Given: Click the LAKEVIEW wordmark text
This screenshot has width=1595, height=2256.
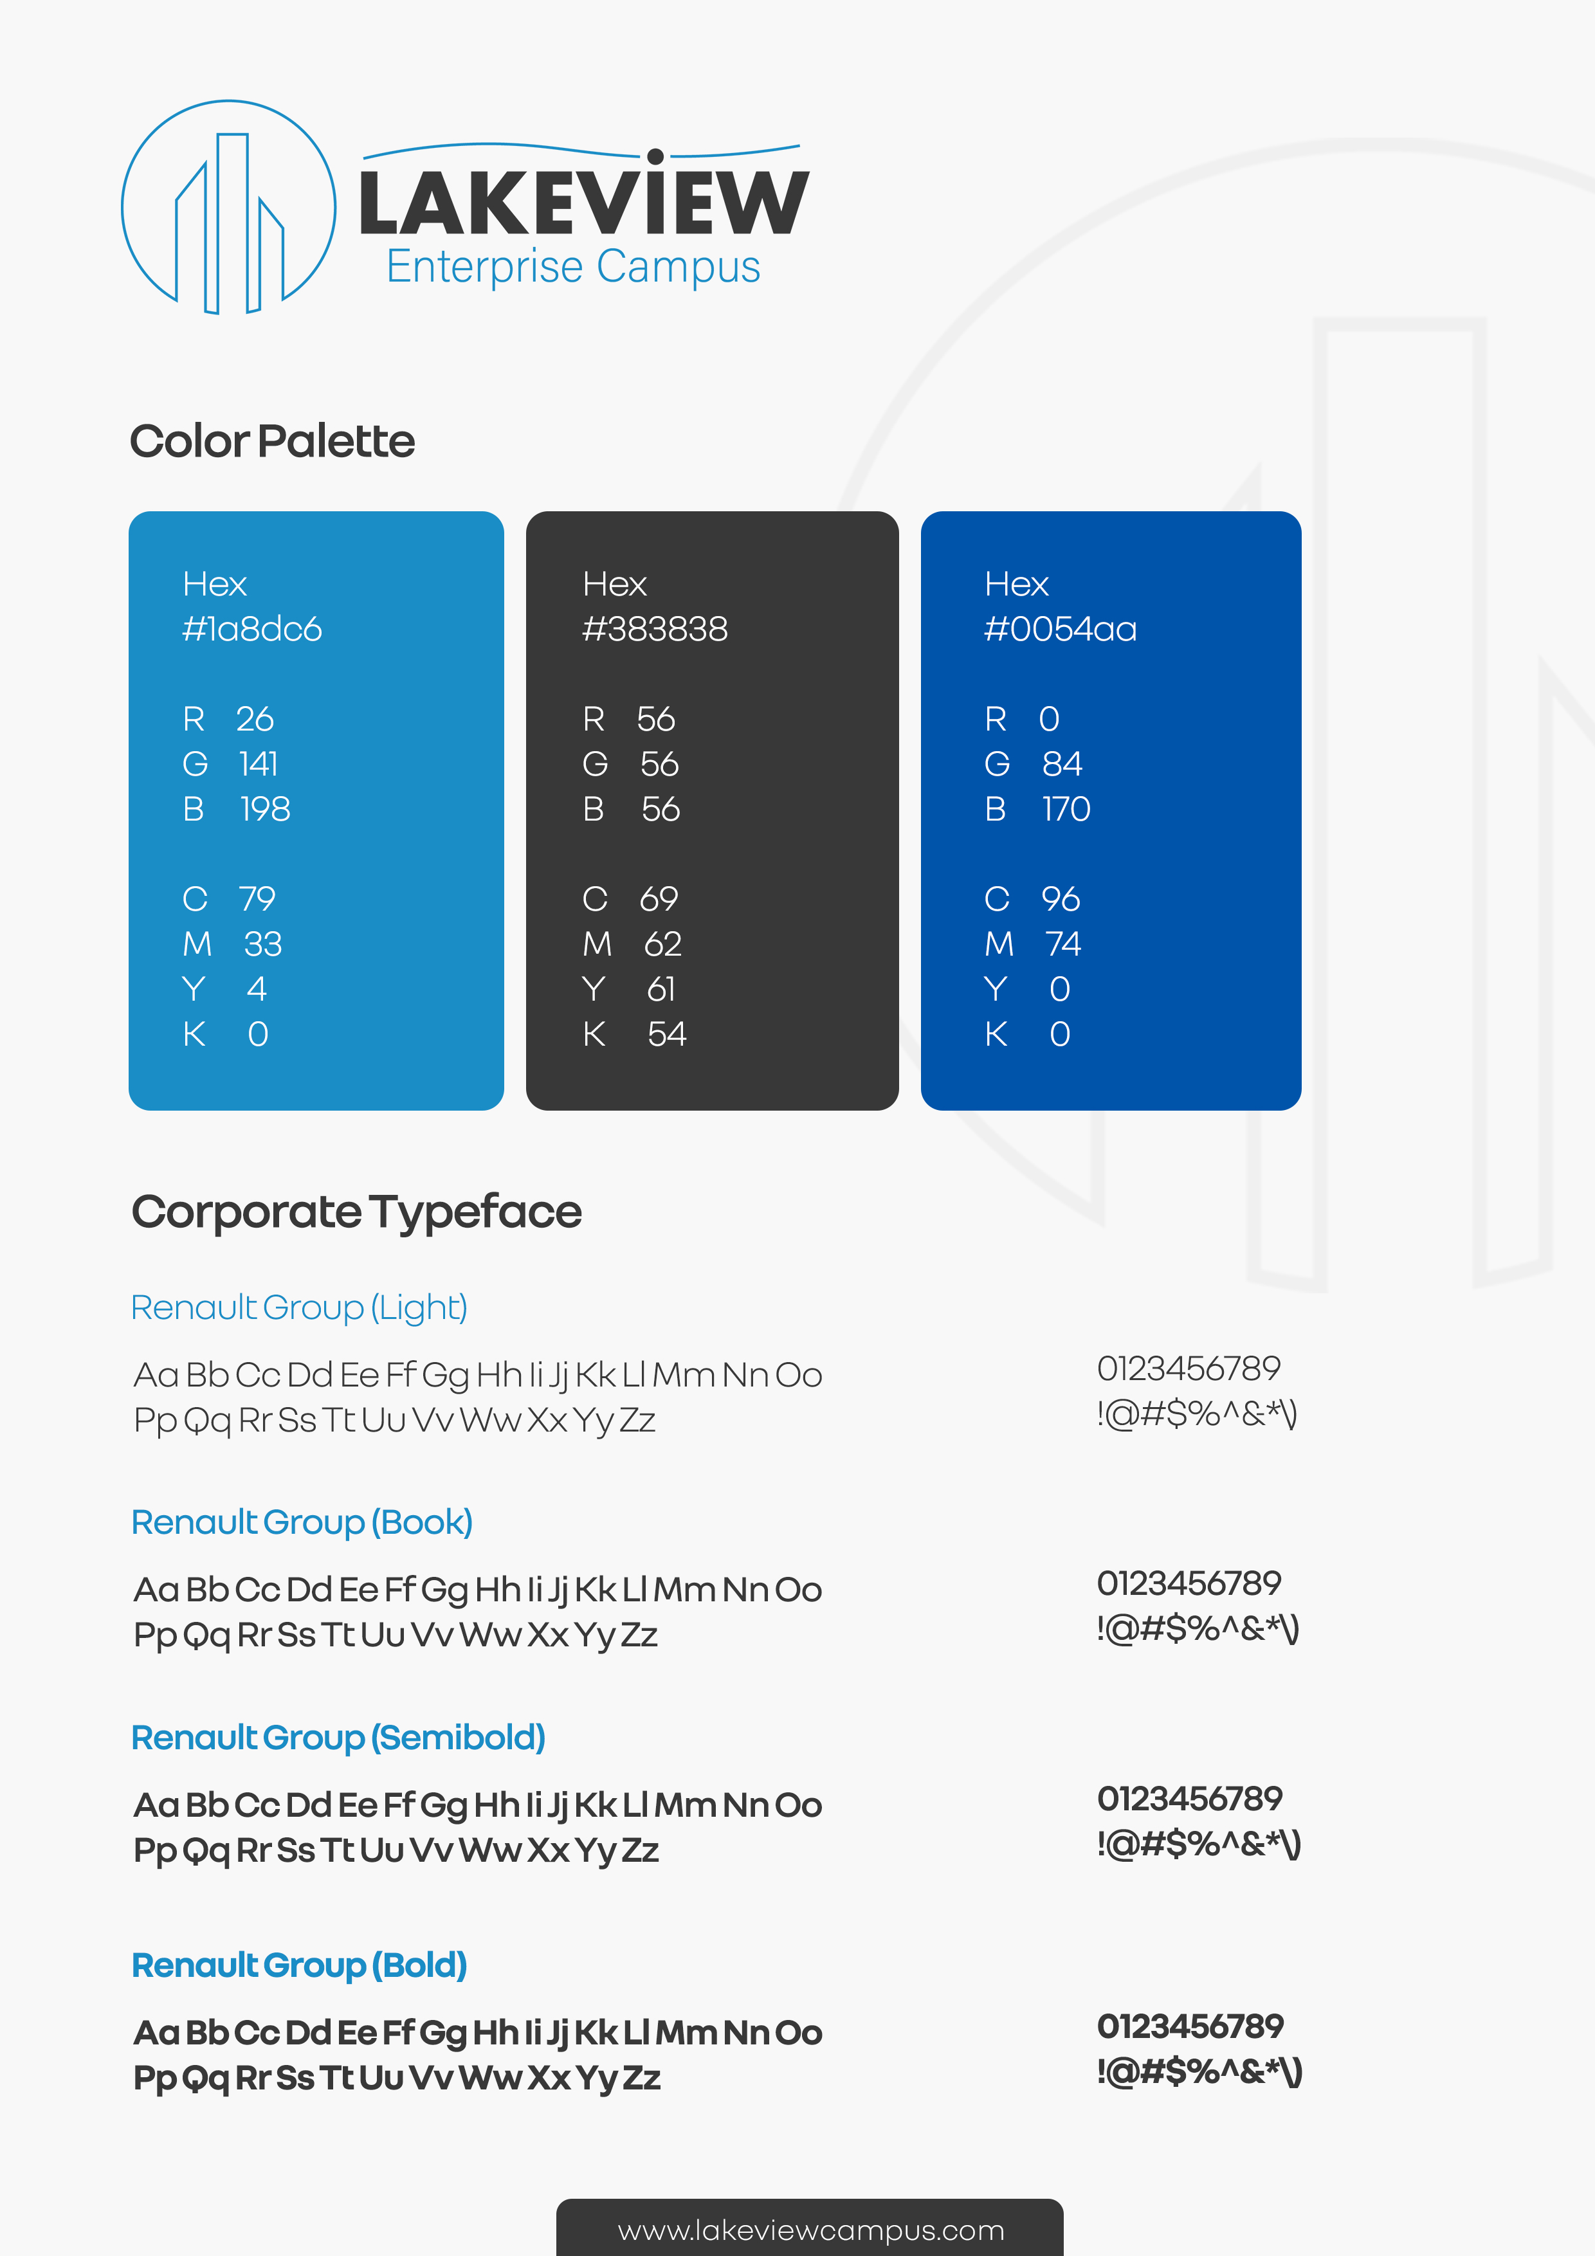Looking at the screenshot, I should point(584,205).
